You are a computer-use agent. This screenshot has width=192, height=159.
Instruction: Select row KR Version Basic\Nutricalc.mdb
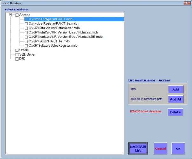click(63, 32)
